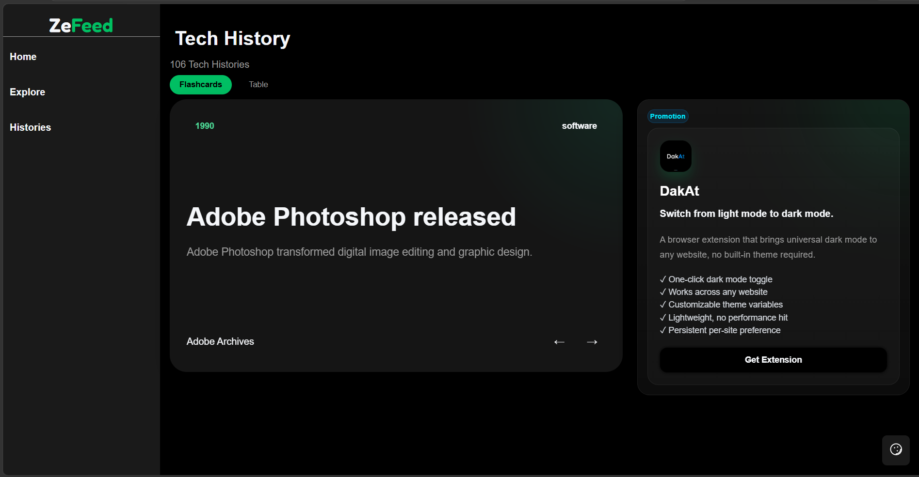The width and height of the screenshot is (919, 477).
Task: Click 'Persistent per-site preference' feature
Action: pyautogui.click(x=720, y=330)
